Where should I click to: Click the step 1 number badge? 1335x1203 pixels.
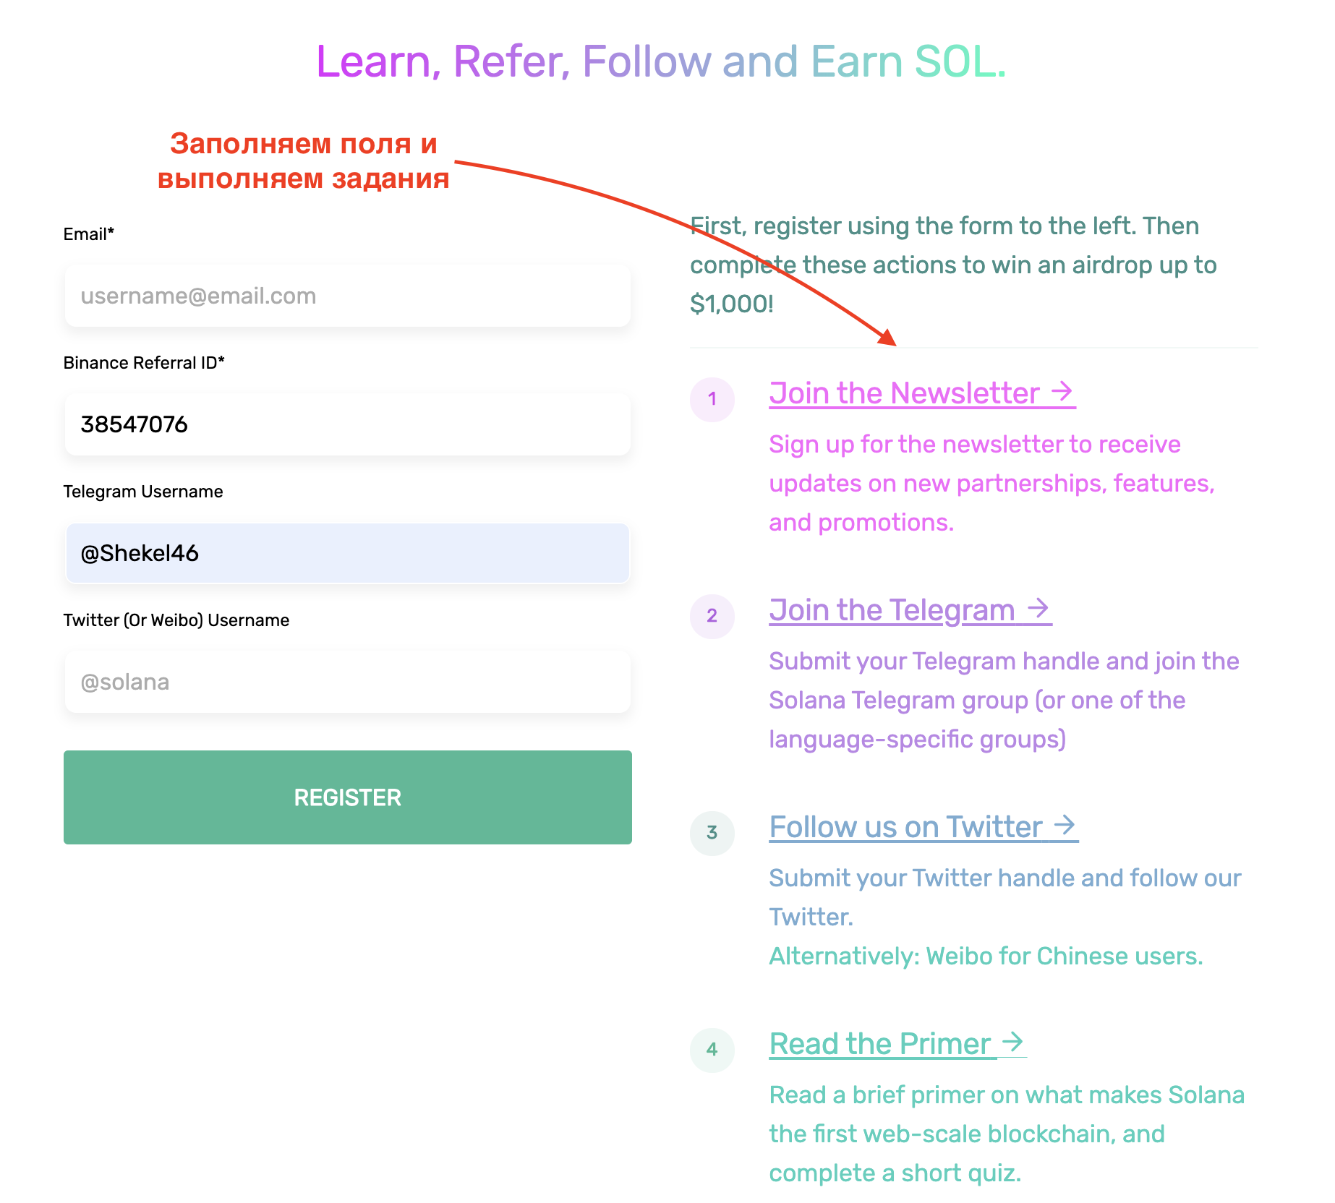tap(712, 399)
